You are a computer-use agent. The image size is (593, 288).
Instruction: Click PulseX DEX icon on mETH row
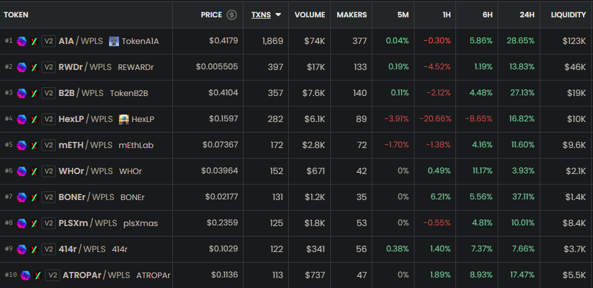point(34,145)
